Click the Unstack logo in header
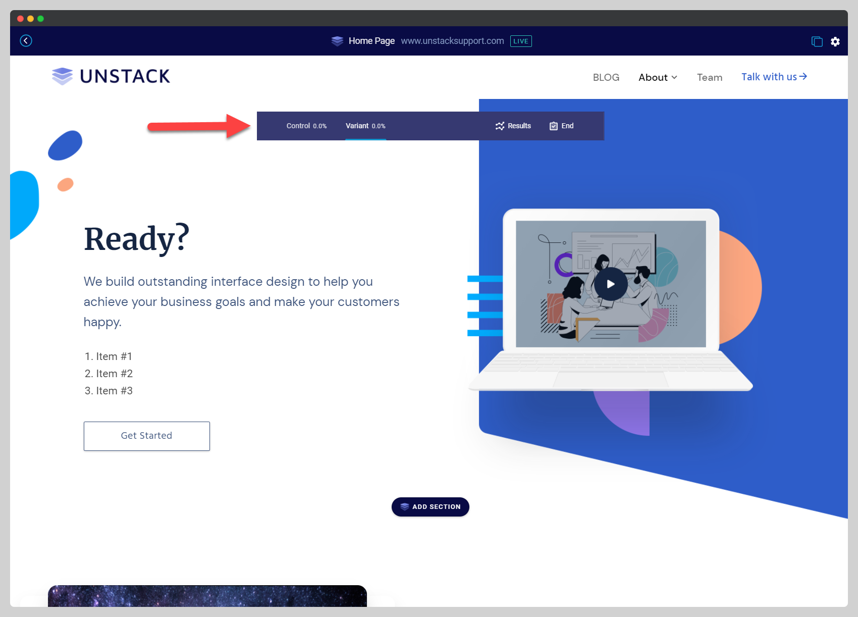 [x=111, y=76]
